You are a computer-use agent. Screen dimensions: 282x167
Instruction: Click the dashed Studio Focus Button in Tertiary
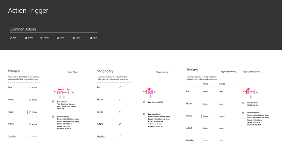tap(222, 116)
